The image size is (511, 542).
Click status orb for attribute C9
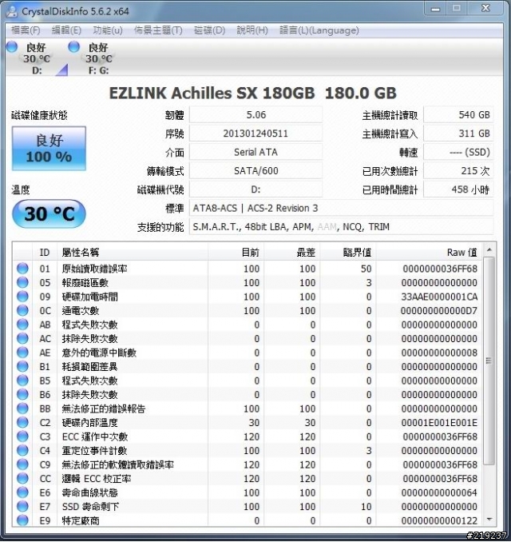(x=22, y=464)
